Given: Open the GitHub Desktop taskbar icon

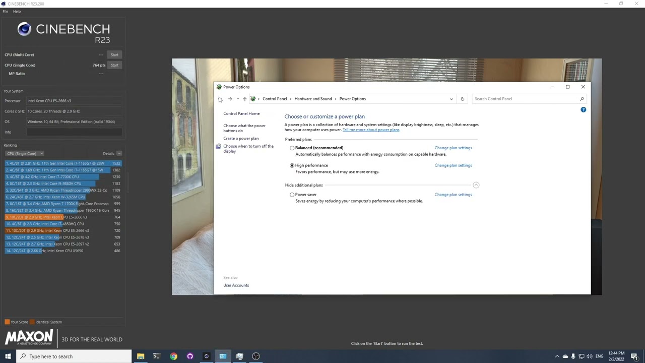Looking at the screenshot, I should click(190, 356).
